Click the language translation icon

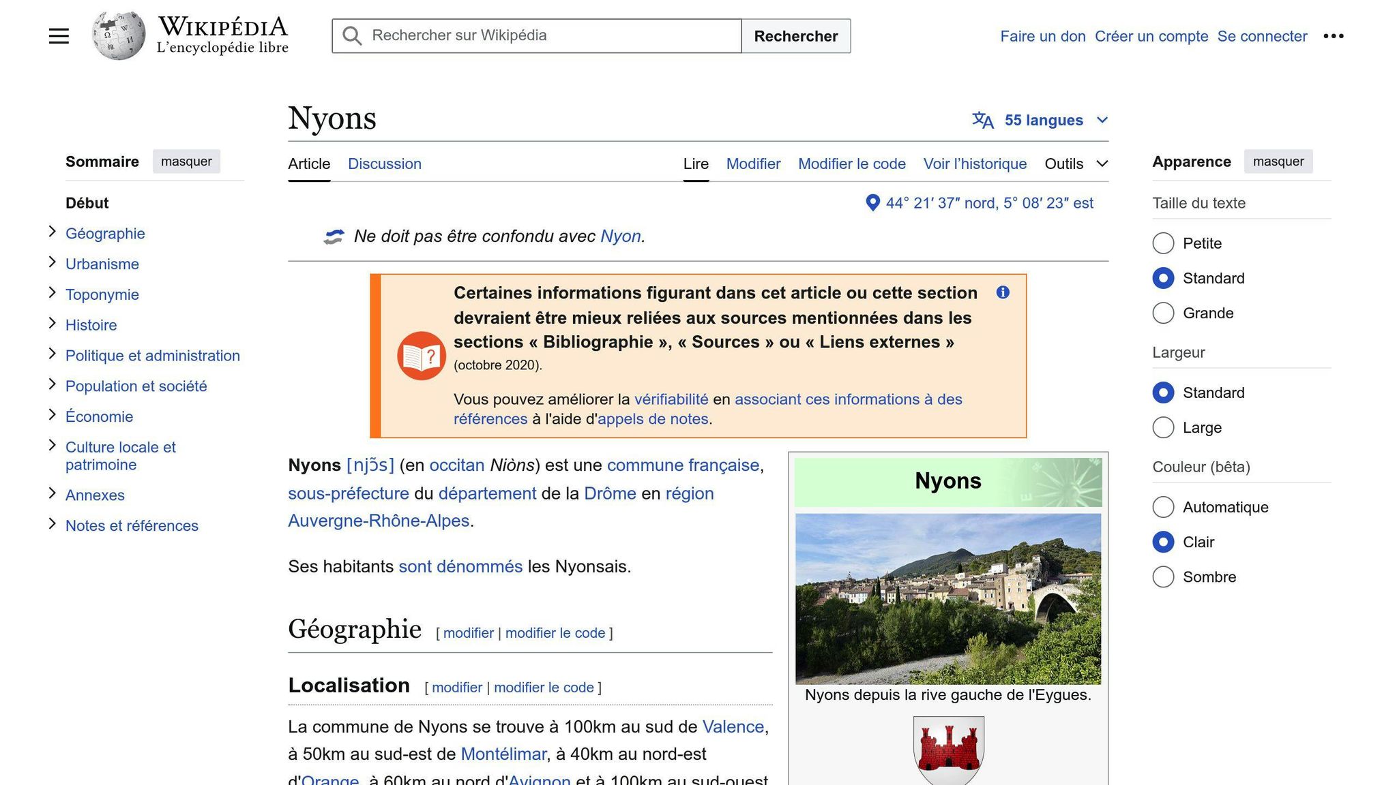pyautogui.click(x=982, y=121)
